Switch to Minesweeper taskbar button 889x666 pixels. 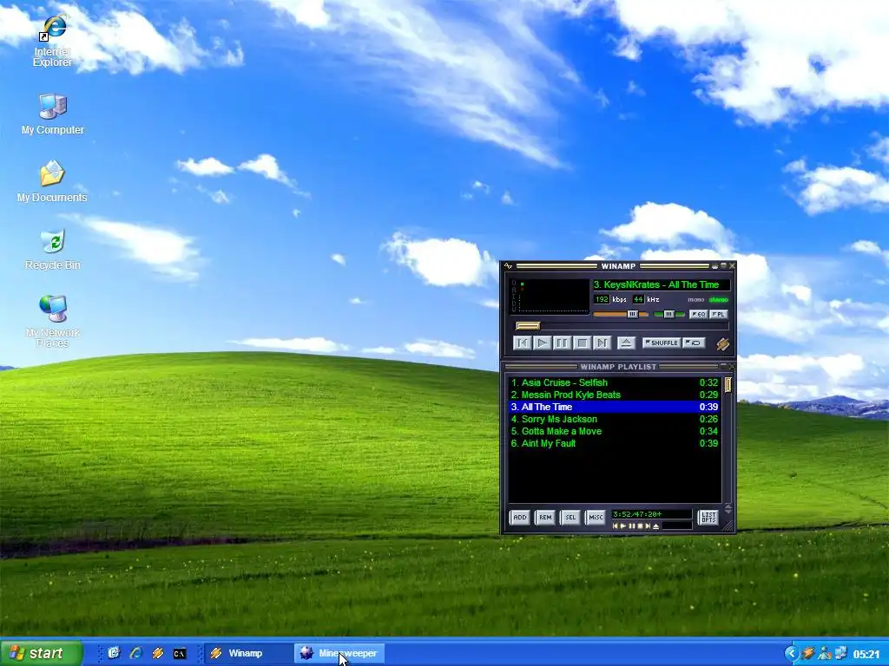339,654
